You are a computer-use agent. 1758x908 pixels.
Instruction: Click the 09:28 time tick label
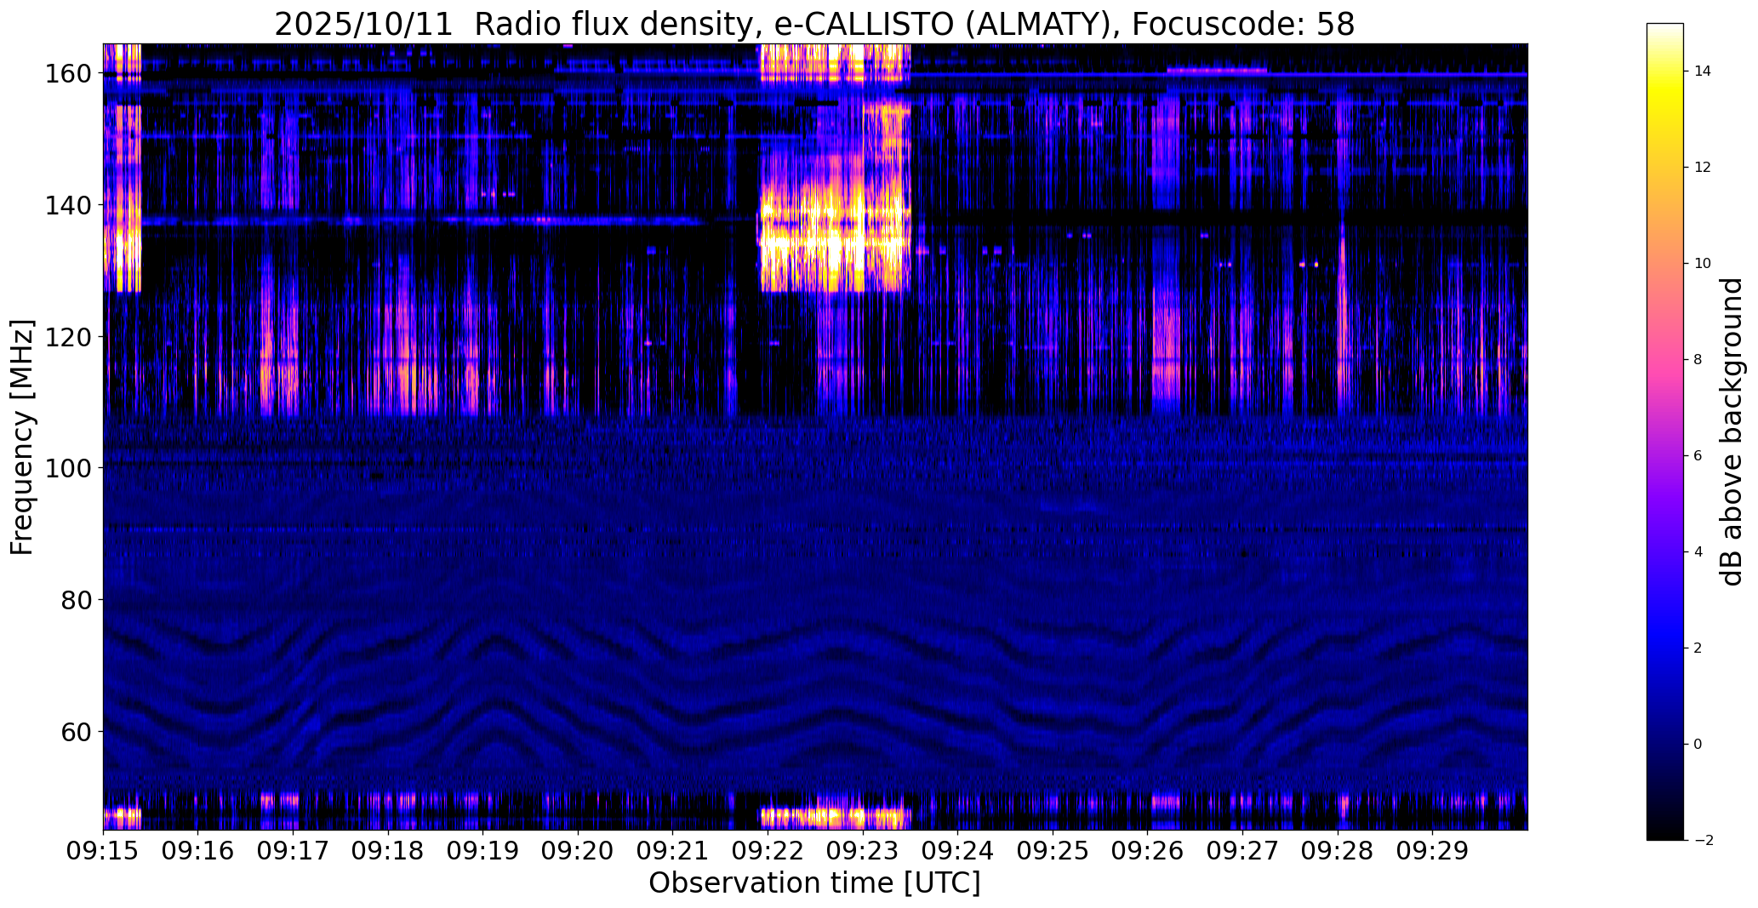coord(1338,851)
